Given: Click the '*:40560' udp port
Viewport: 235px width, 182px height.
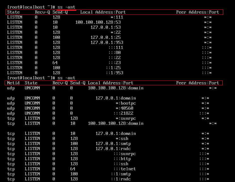Looking at the screenshot, I should (x=124, y=108).
